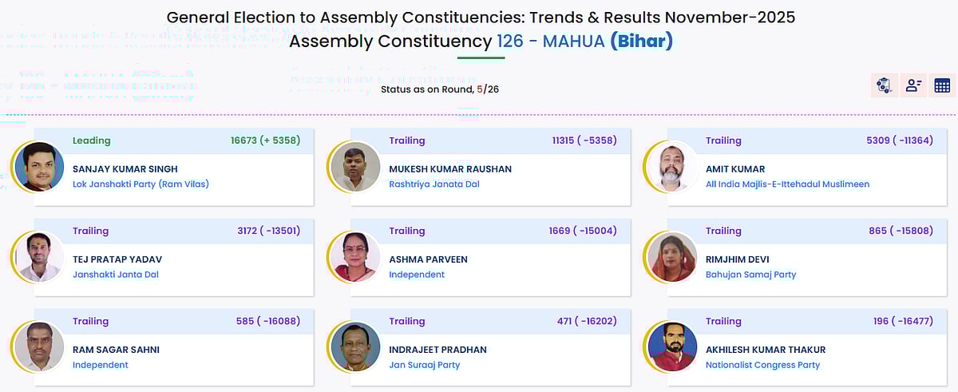Click Mukesh Kumar Raushan's candidate photo
958x392 pixels.
point(355,167)
